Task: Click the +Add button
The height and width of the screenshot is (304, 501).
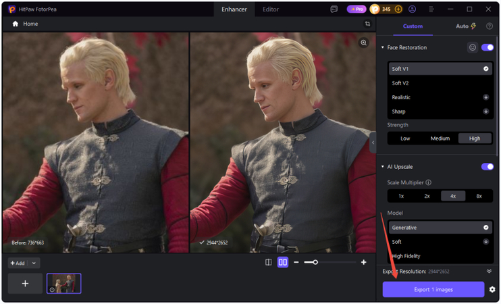Action: point(18,263)
